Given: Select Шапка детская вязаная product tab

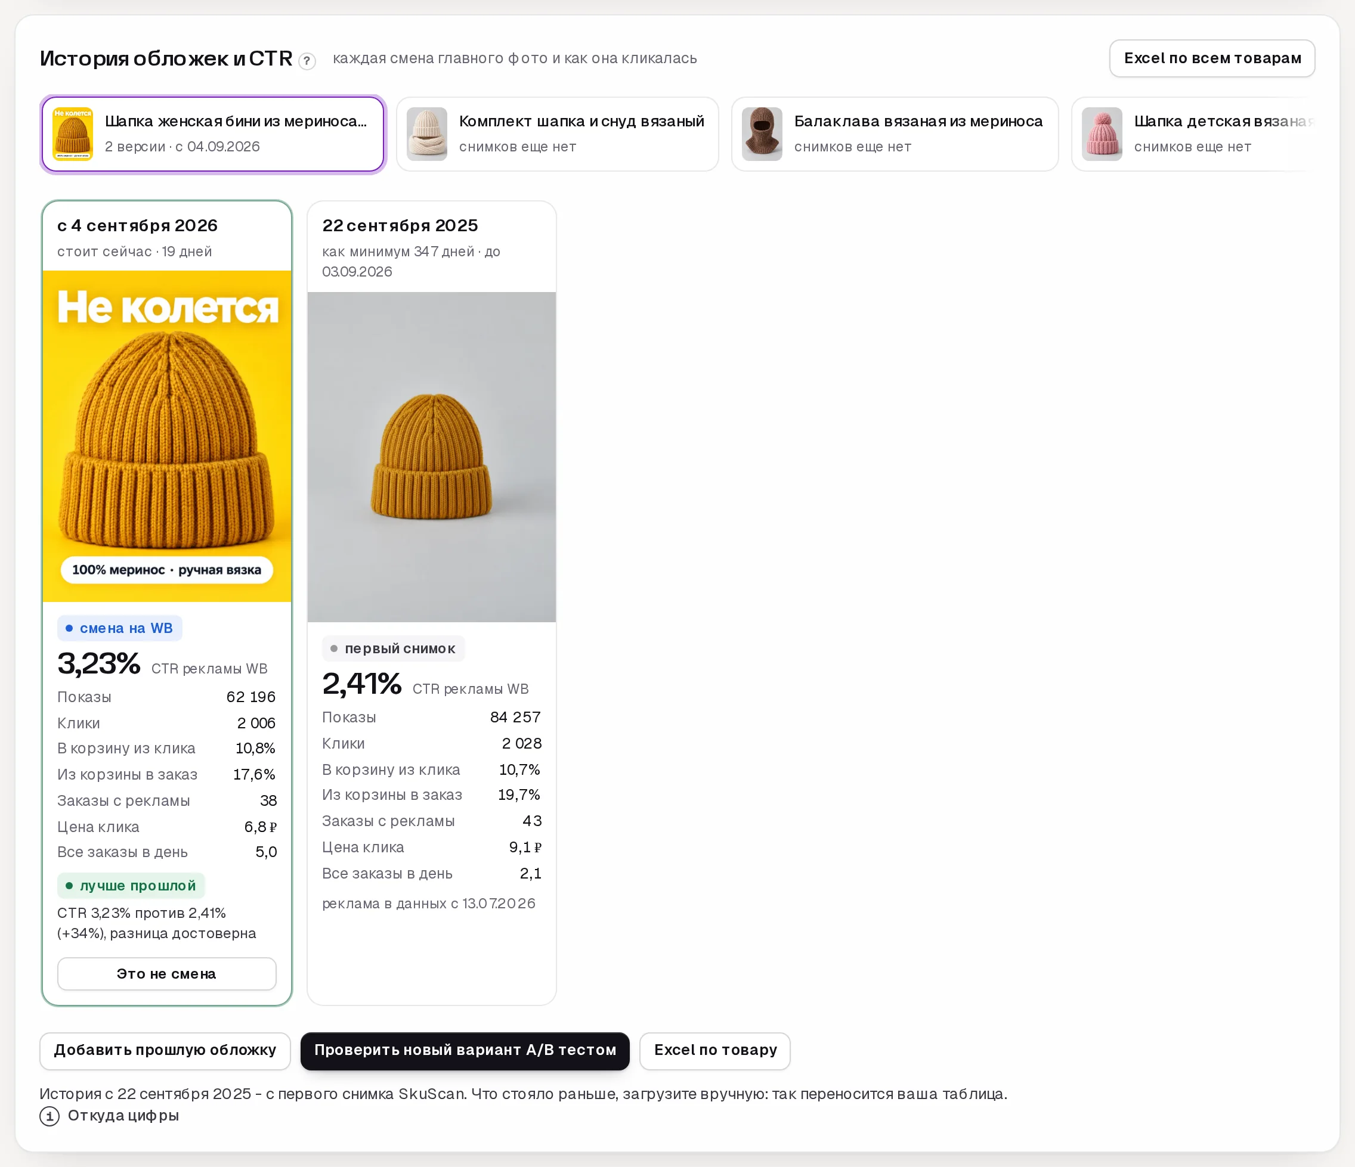Looking at the screenshot, I should (x=1193, y=134).
